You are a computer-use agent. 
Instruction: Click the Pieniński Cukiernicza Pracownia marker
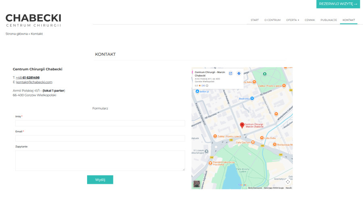point(210,163)
